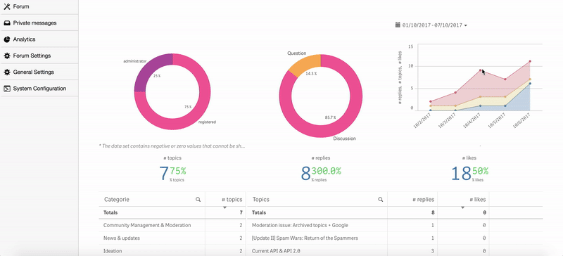This screenshot has width=563, height=256.
Task: Click sort arrow under # topics column
Action: point(224,208)
